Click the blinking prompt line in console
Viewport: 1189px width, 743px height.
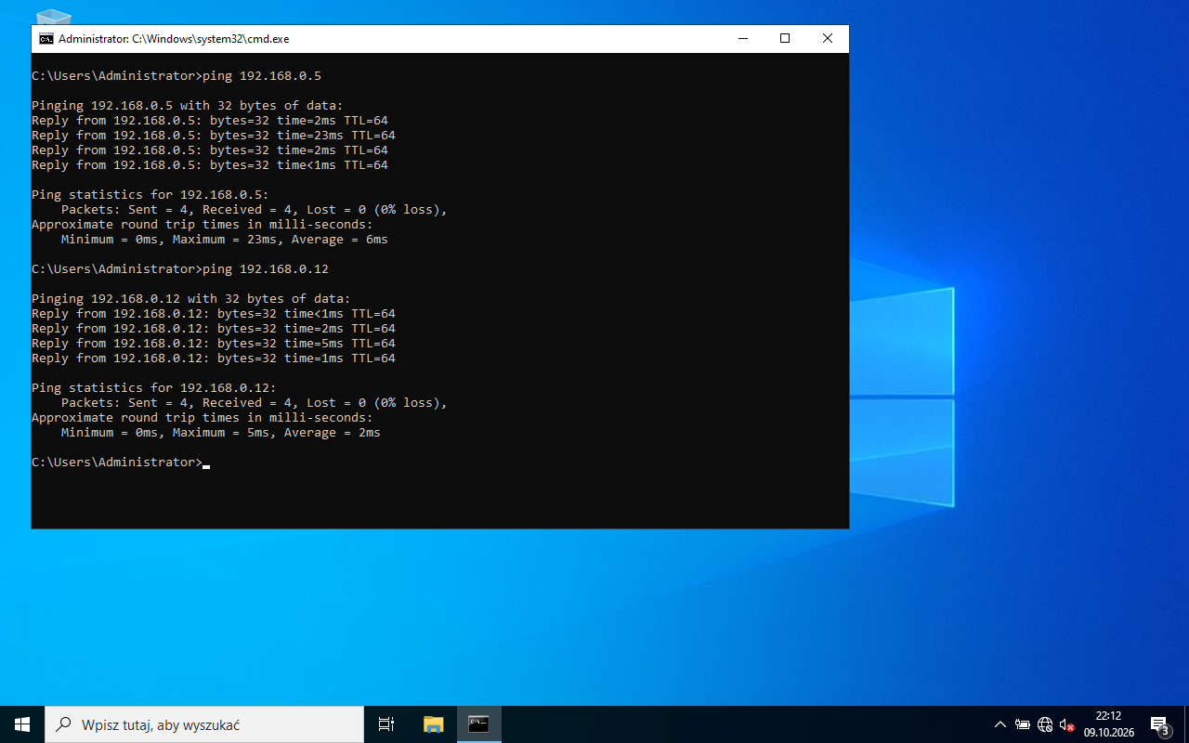[121, 463]
